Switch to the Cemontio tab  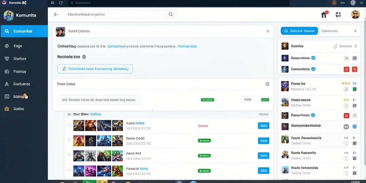(x=330, y=31)
